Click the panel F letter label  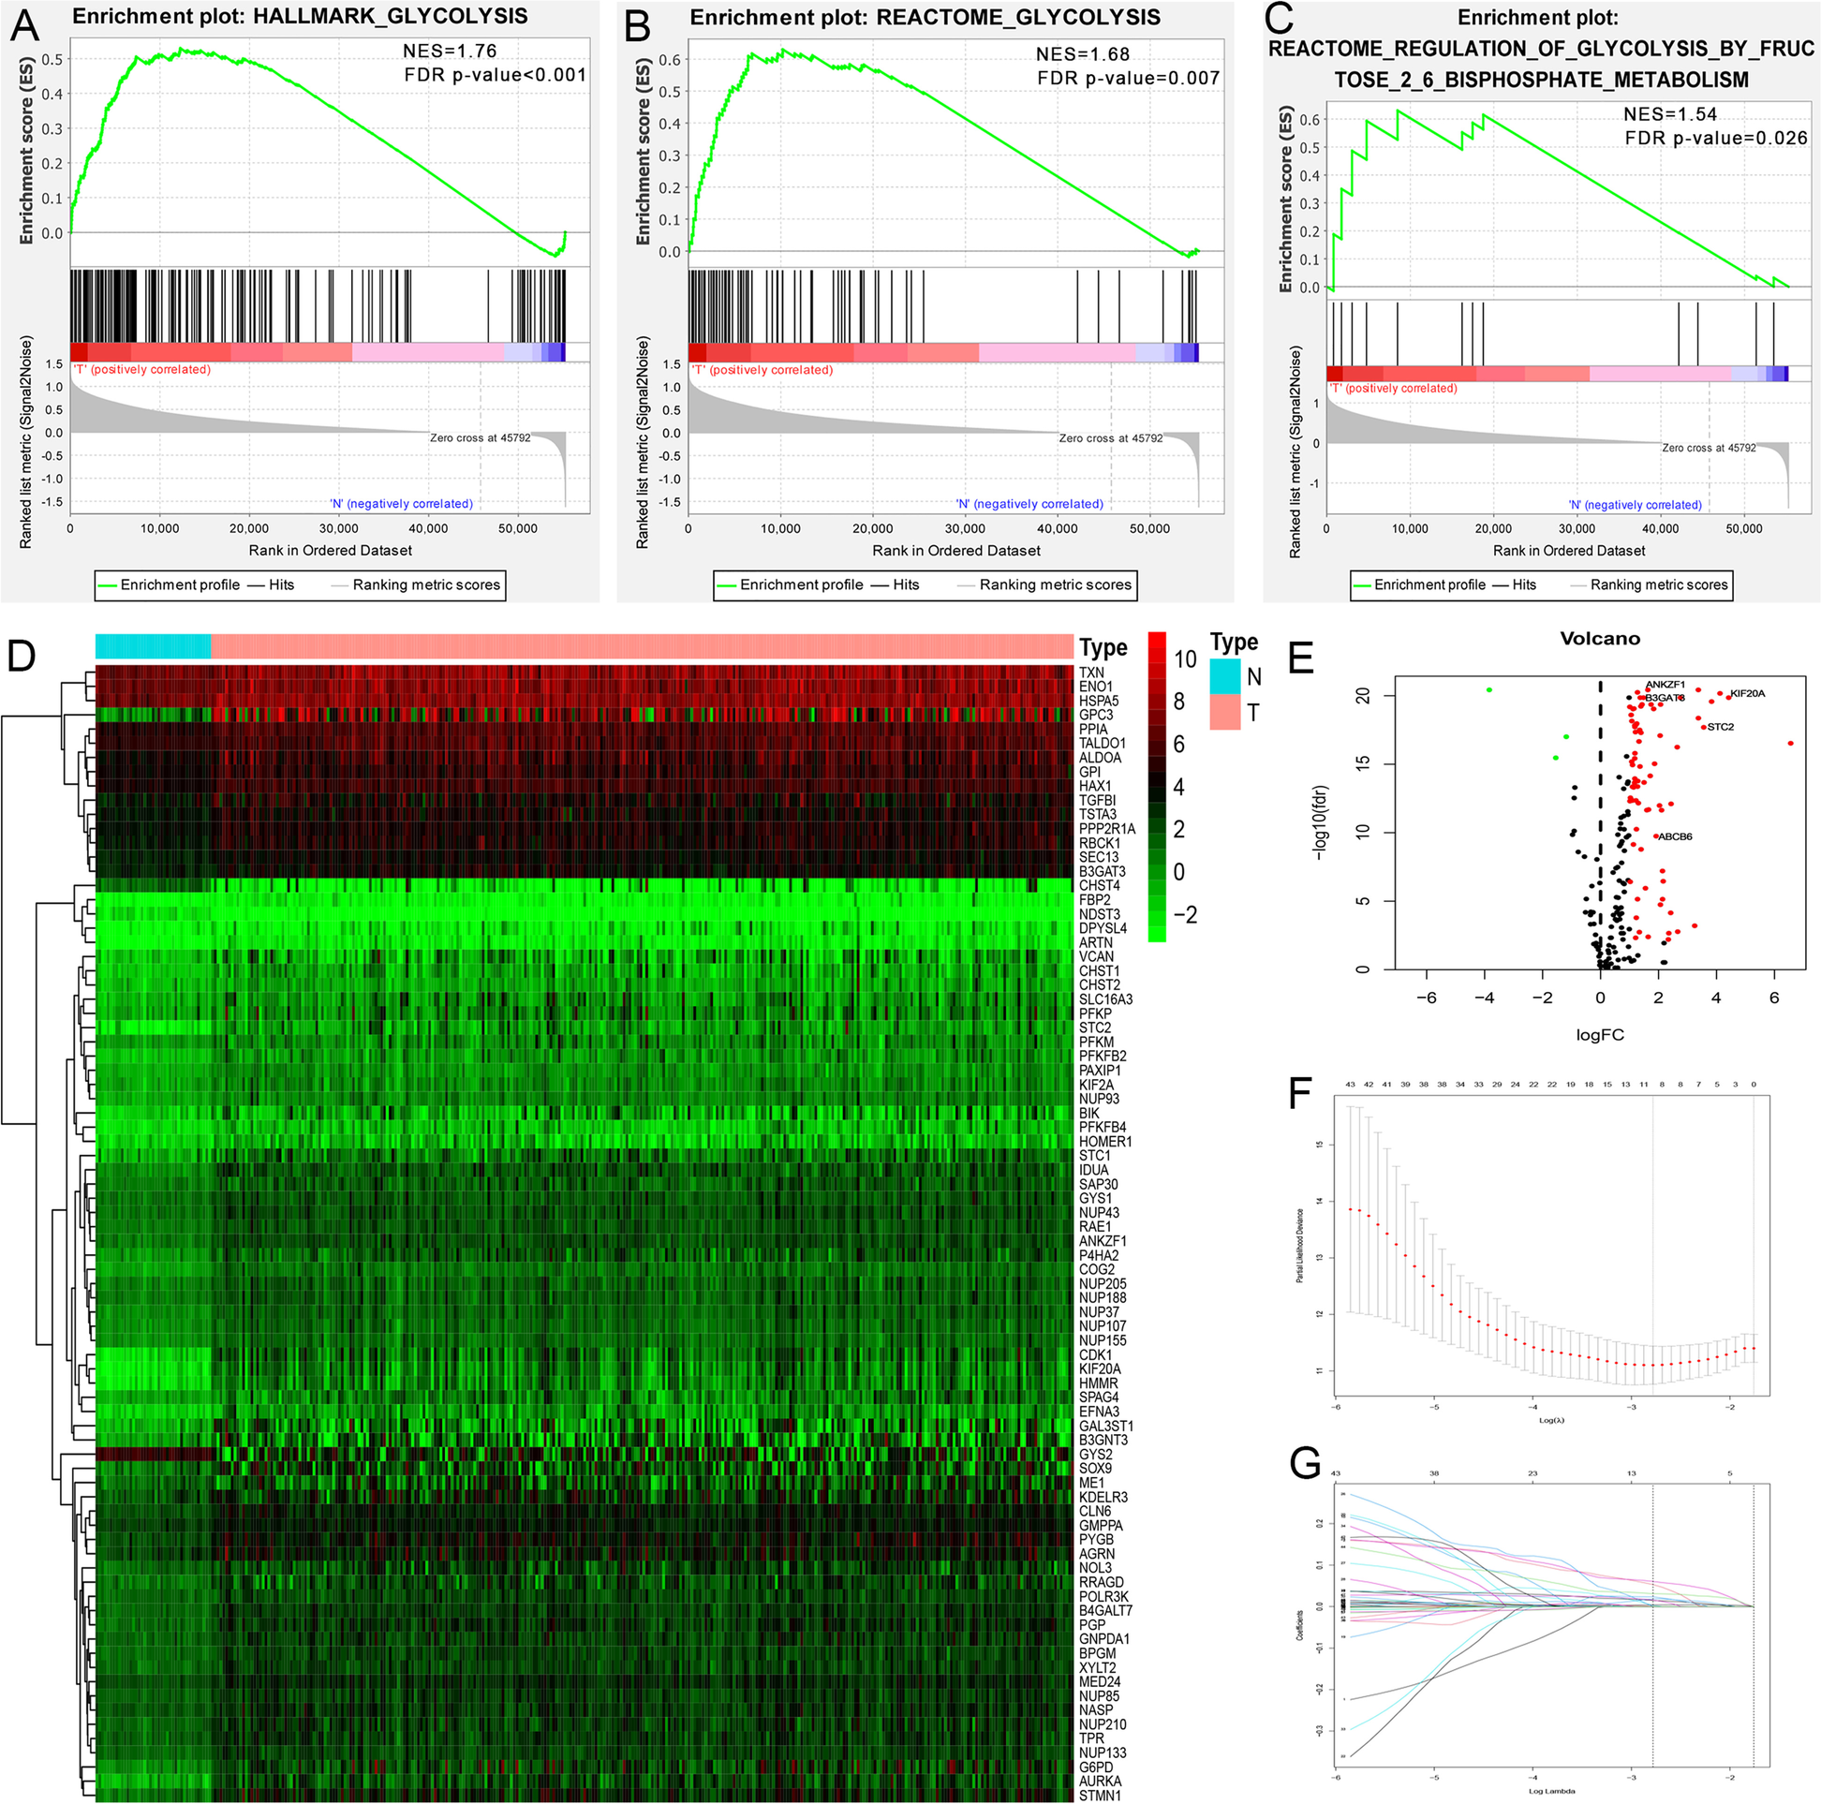click(x=1300, y=1094)
